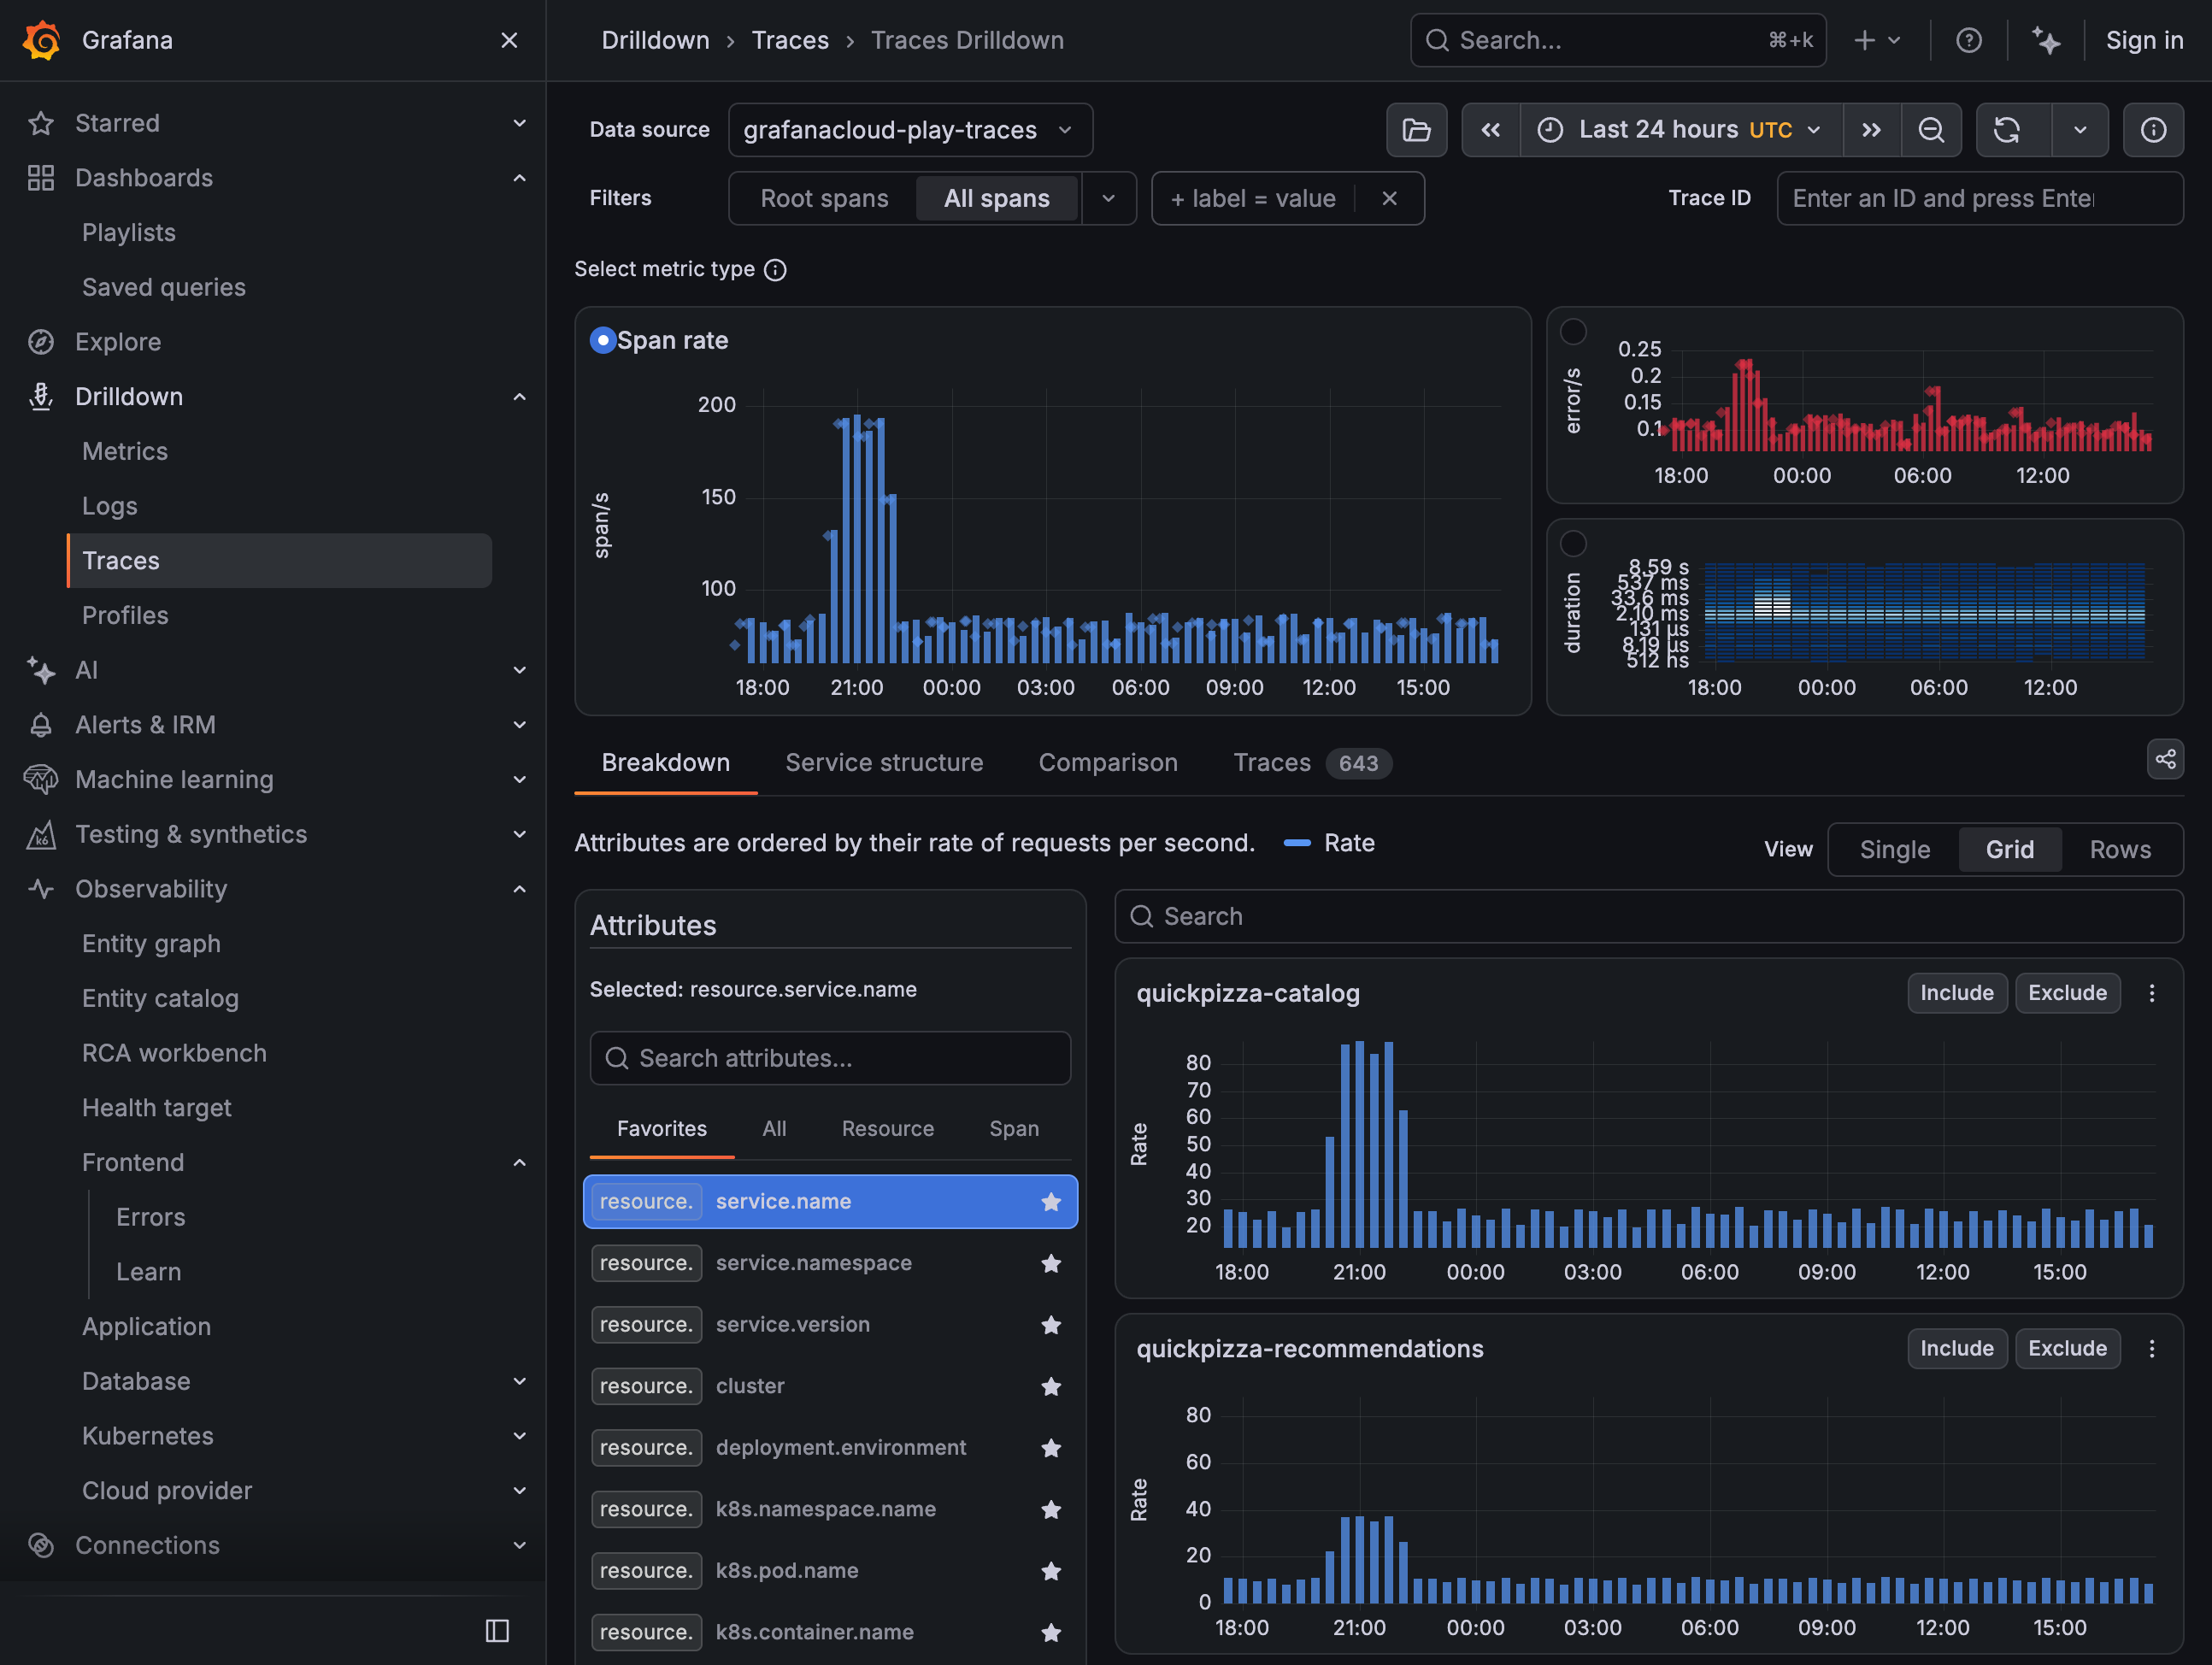2212x1665 pixels.
Task: Click the Connections icon in sidebar
Action: (41, 1545)
